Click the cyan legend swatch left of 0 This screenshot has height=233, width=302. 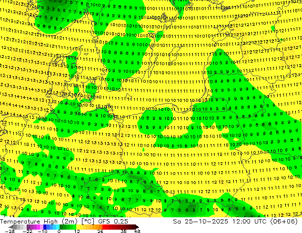(58, 227)
